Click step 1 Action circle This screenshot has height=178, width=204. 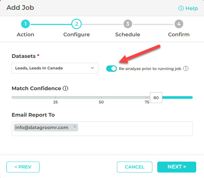click(x=25, y=24)
